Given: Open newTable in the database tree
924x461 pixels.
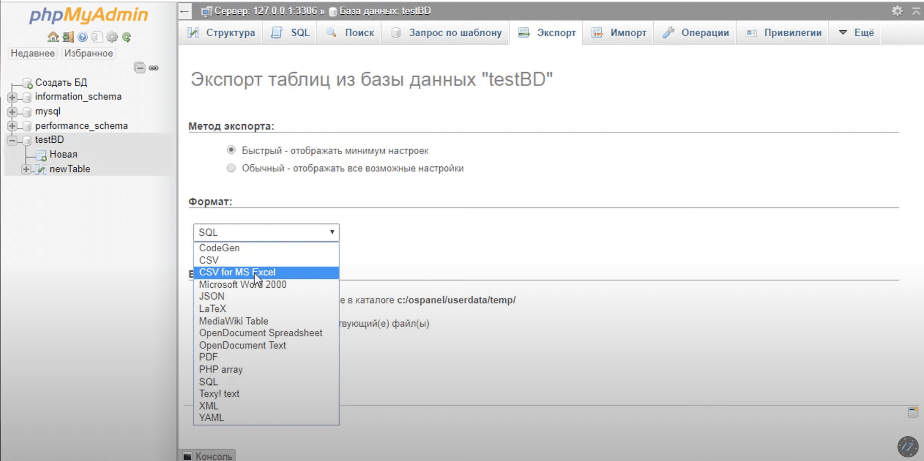Looking at the screenshot, I should pos(70,169).
